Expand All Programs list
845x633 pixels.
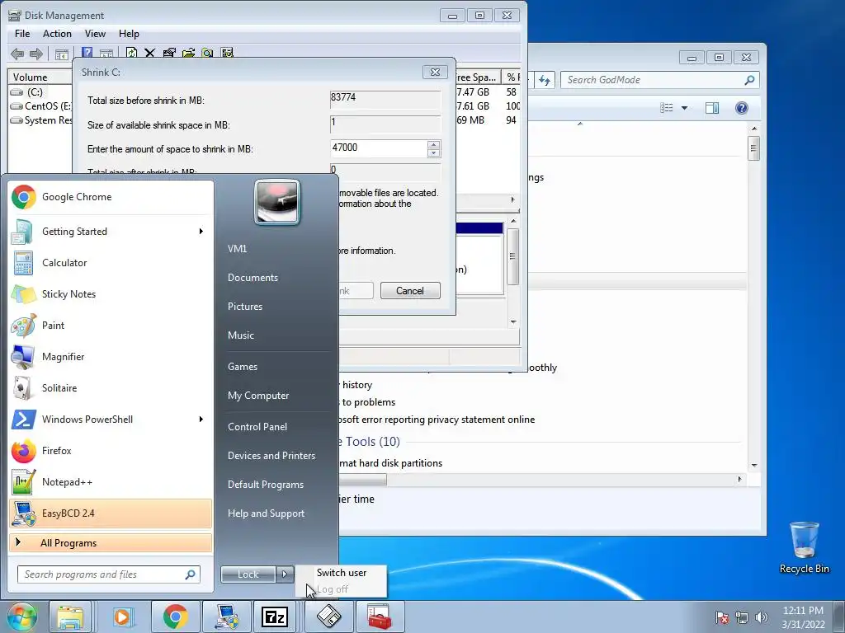[111, 542]
